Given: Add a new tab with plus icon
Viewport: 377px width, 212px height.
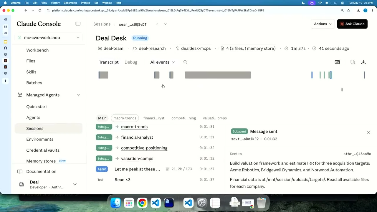Looking at the screenshot, I should coord(5,81).
